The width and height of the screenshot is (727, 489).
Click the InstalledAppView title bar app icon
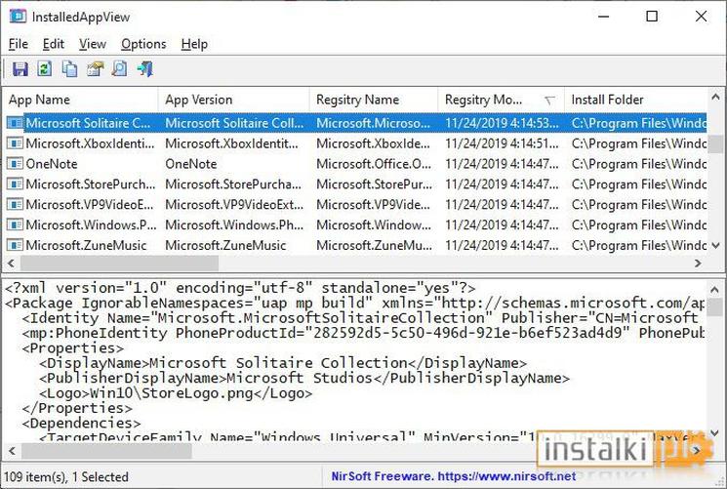[18, 17]
